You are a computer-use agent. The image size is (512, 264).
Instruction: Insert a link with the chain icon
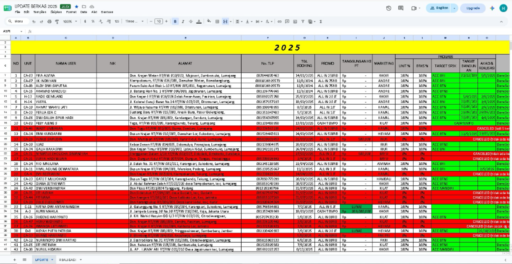[279, 21]
